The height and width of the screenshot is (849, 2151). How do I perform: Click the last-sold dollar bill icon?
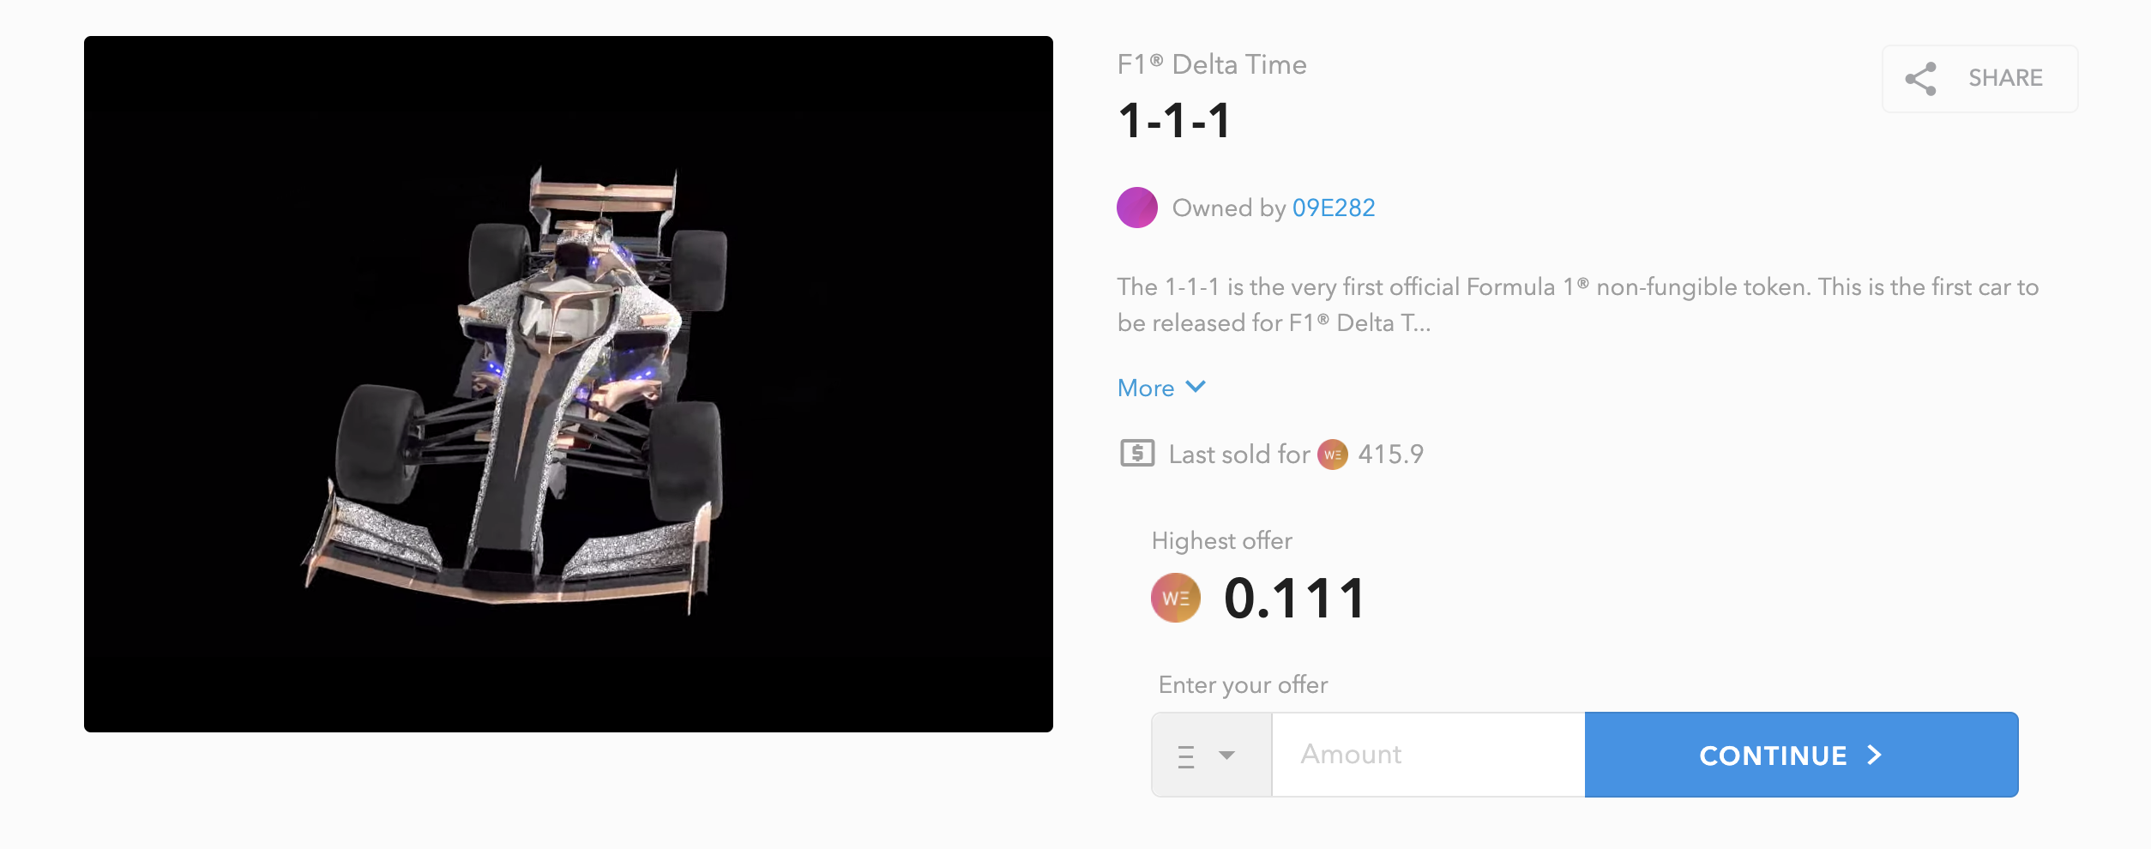(1137, 453)
